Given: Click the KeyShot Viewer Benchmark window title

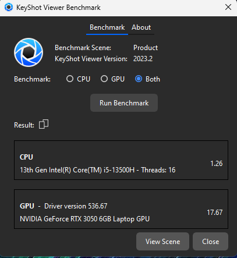Looking at the screenshot, I should pyautogui.click(x=58, y=8).
